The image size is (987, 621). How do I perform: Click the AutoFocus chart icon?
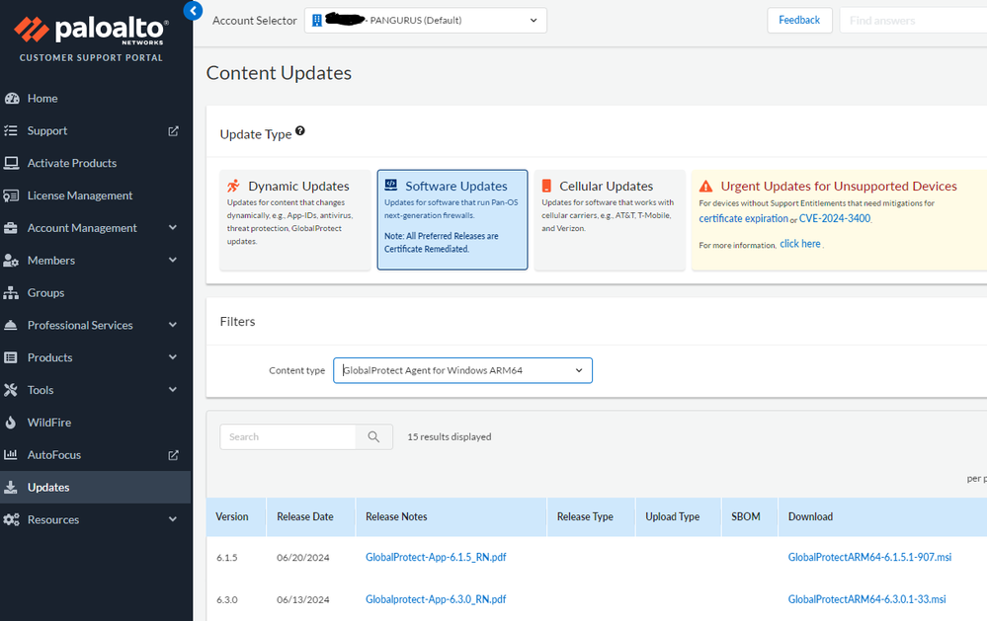coord(11,454)
